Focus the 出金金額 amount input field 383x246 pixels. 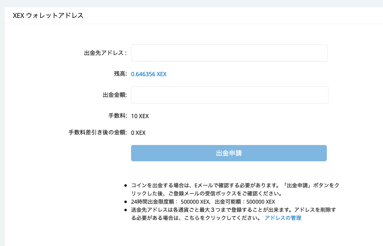pyautogui.click(x=230, y=95)
